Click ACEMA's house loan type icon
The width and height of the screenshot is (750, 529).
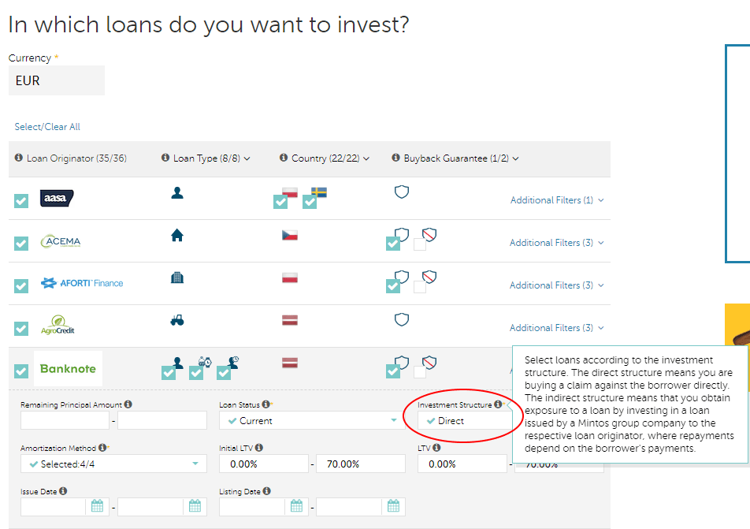click(177, 235)
